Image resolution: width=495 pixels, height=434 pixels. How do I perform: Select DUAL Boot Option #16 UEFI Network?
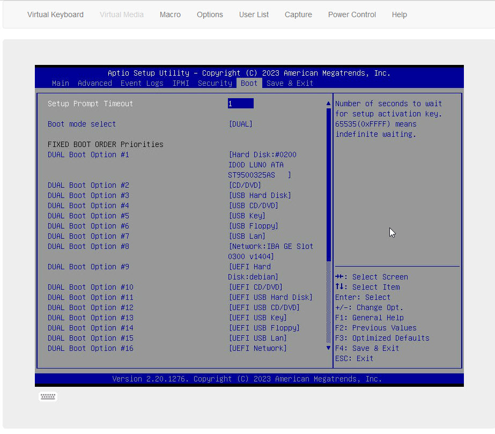(x=257, y=348)
